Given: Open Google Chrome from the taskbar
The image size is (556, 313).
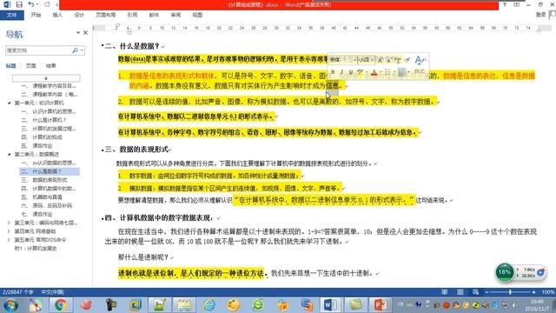Looking at the screenshot, I should (x=61, y=305).
